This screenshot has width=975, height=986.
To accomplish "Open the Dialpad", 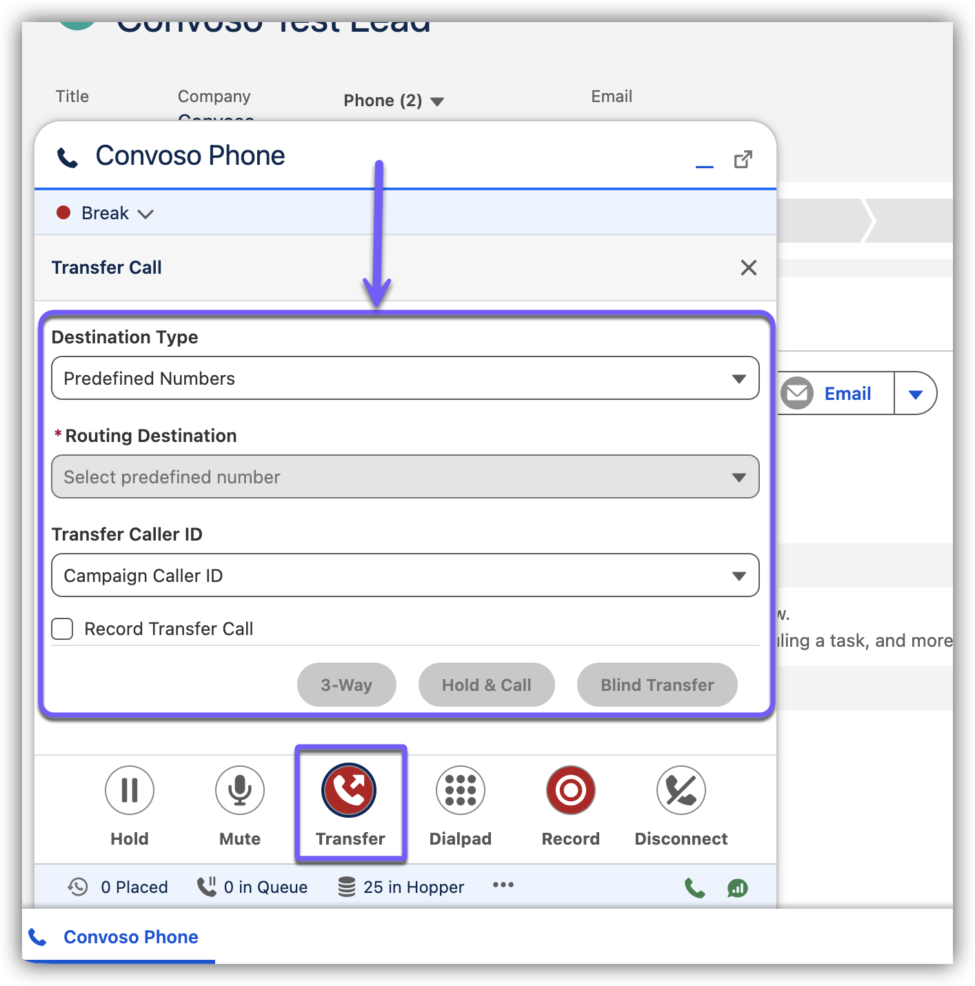I will coord(461,790).
